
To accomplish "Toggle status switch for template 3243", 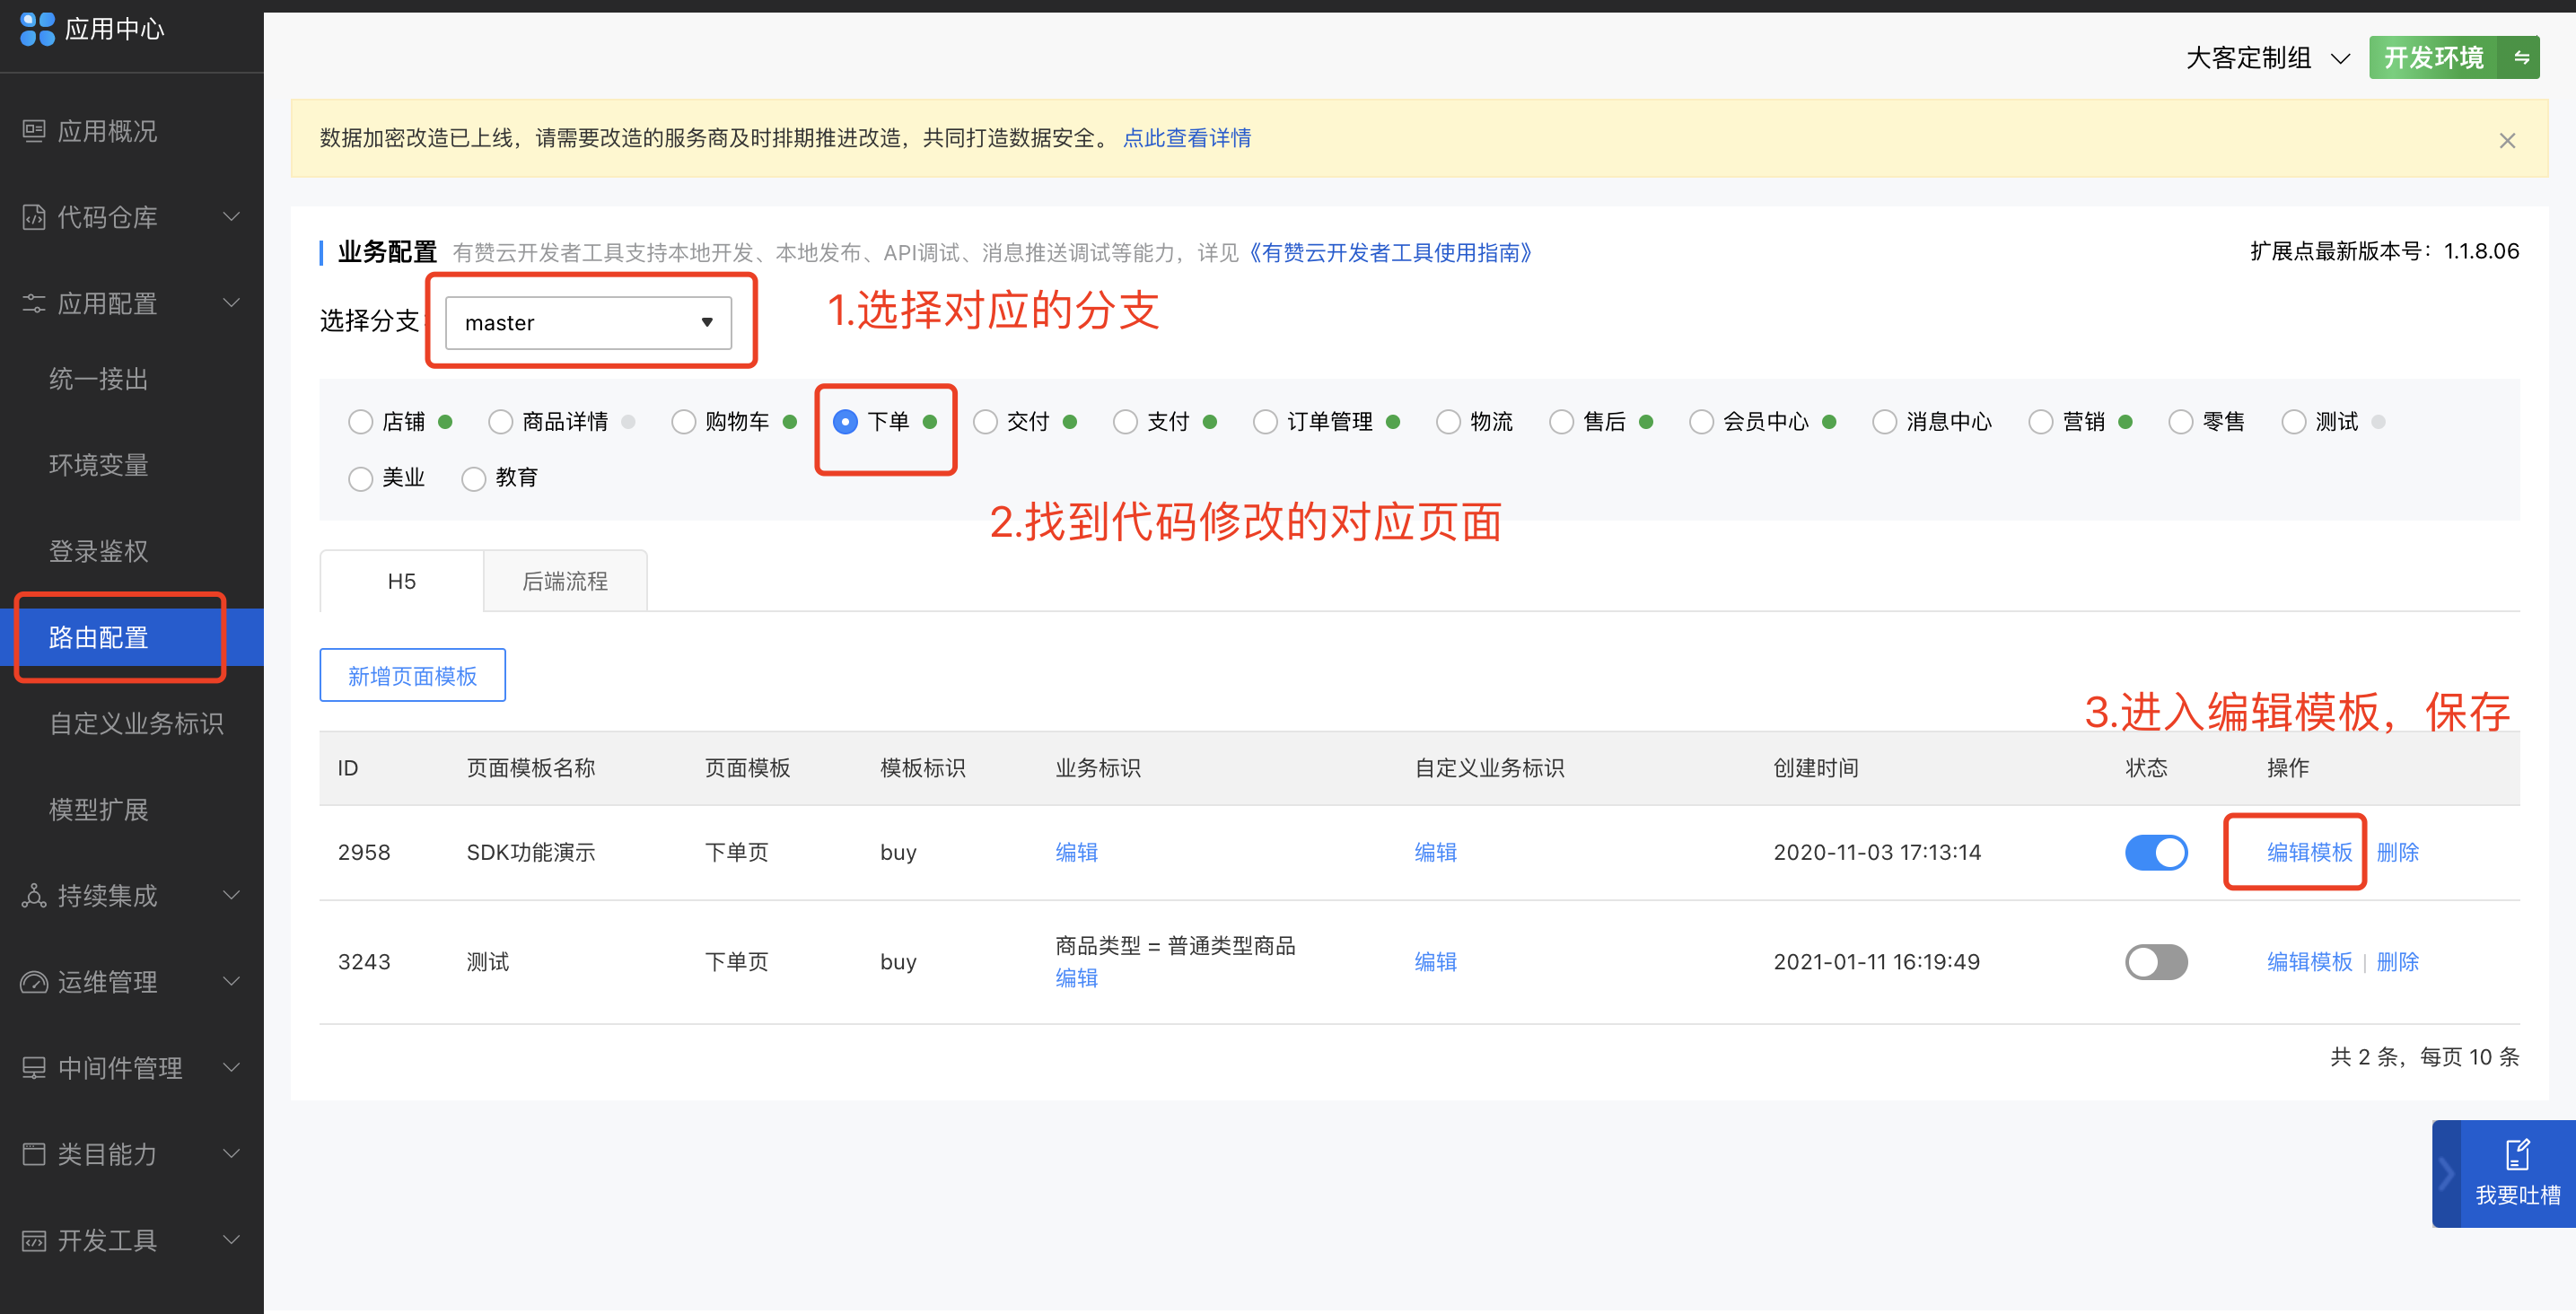I will (x=2156, y=962).
